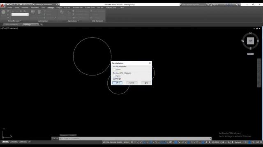Open the 2D Wireframe visual style menu
The height and width of the screenshot is (147, 263).
pyautogui.click(x=12, y=28)
